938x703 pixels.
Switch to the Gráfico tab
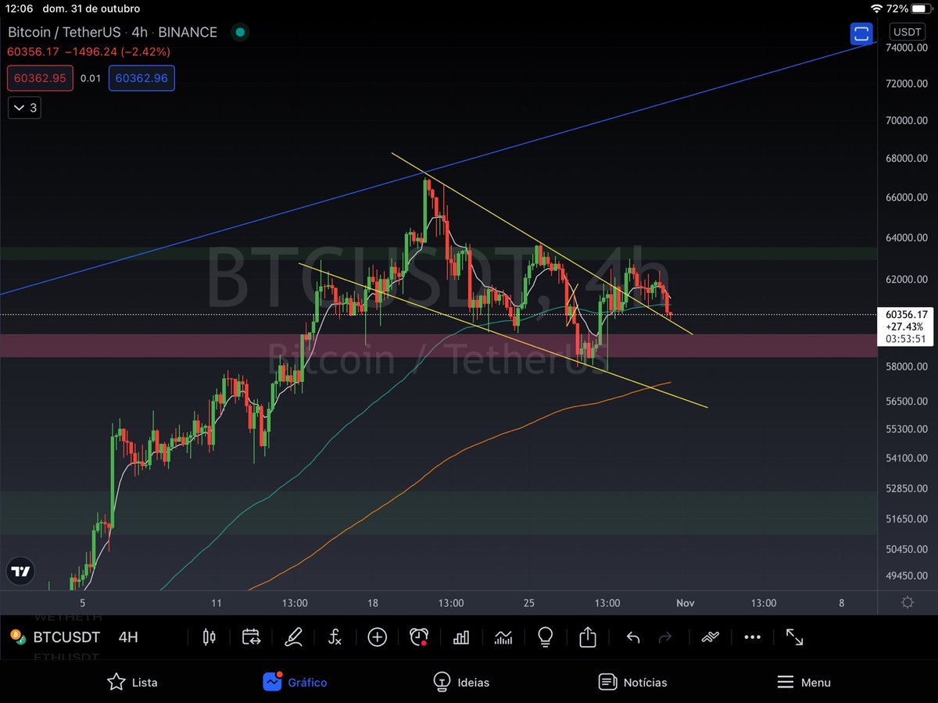pos(295,682)
